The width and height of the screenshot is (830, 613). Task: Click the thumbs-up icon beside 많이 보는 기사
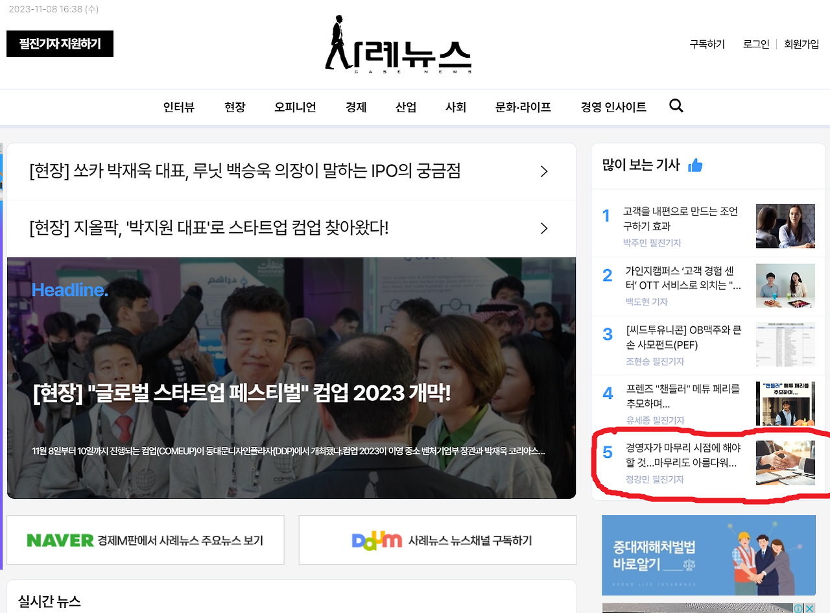click(695, 165)
